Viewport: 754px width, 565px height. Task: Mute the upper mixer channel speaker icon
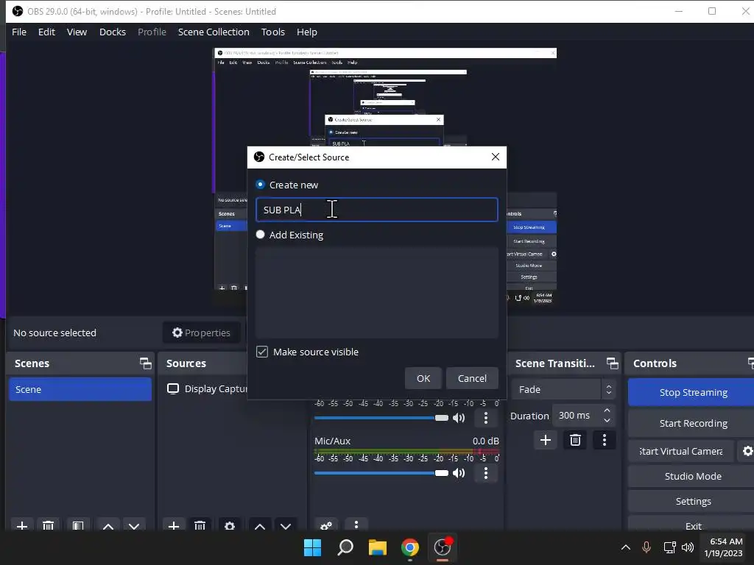pos(459,418)
